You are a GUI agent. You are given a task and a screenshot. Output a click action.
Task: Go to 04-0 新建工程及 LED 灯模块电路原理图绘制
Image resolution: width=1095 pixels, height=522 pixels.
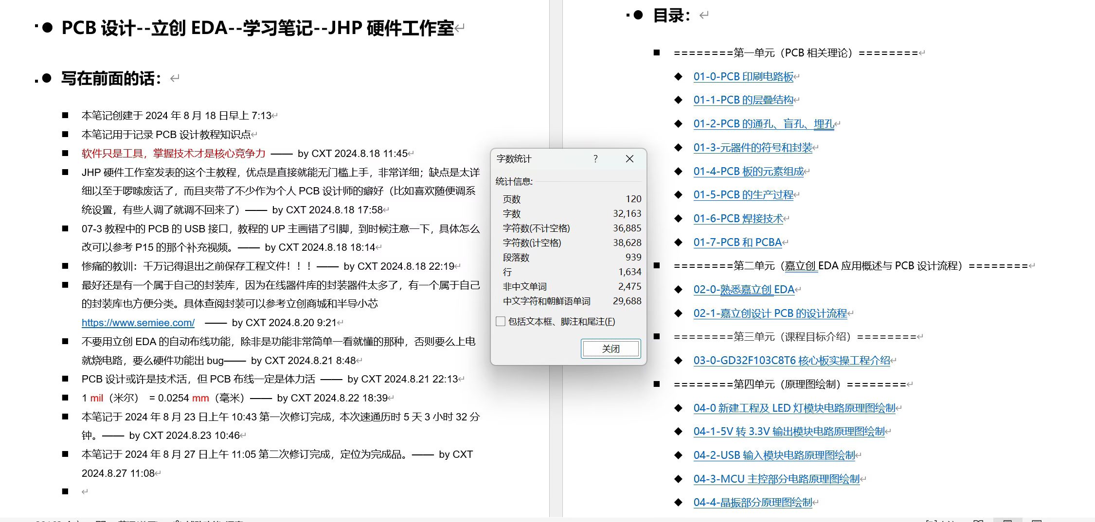(x=794, y=408)
